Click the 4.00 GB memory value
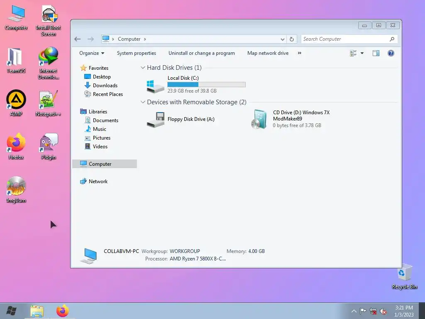Viewport: 425px width, 319px height. pyautogui.click(x=256, y=251)
